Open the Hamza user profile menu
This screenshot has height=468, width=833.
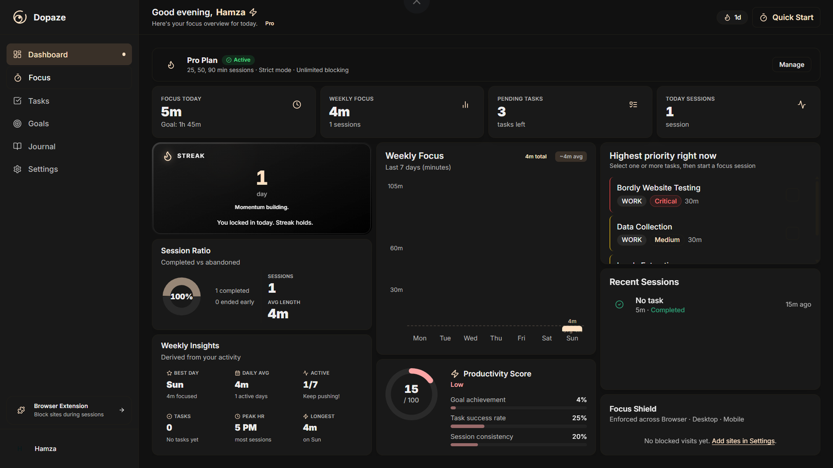[45, 449]
